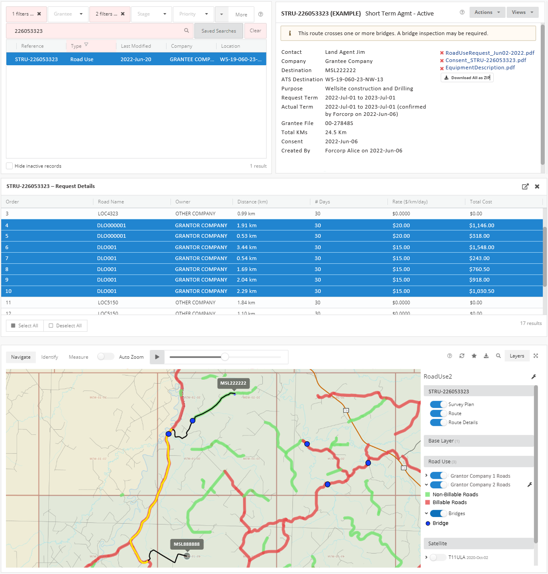
Task: Open RoadUse2 wrench settings
Action: point(533,377)
